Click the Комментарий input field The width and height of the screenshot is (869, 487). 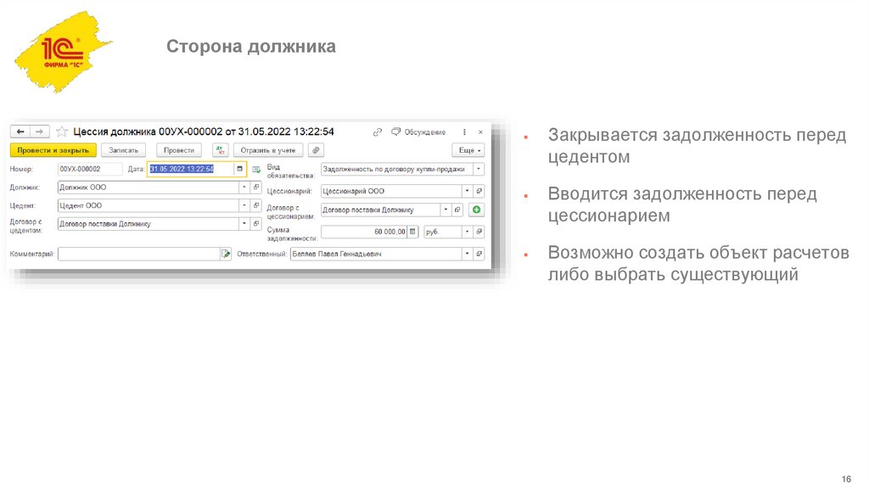click(138, 254)
